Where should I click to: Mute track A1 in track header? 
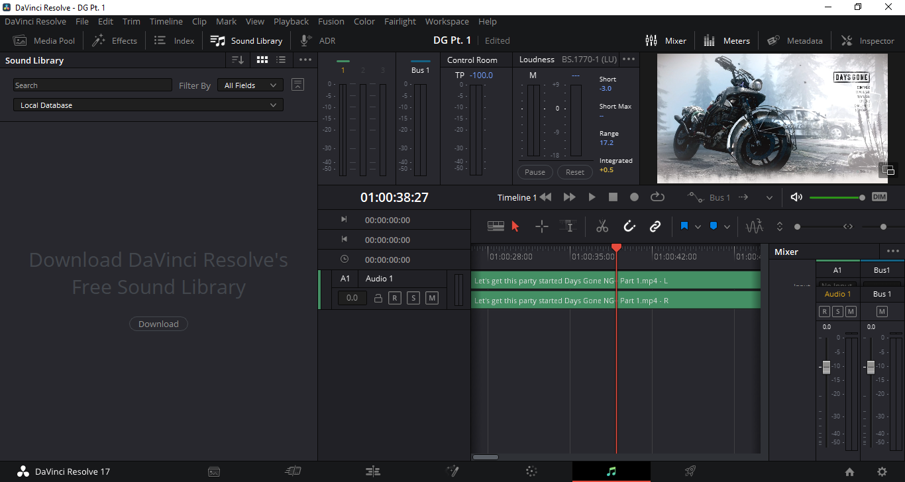[x=432, y=298]
